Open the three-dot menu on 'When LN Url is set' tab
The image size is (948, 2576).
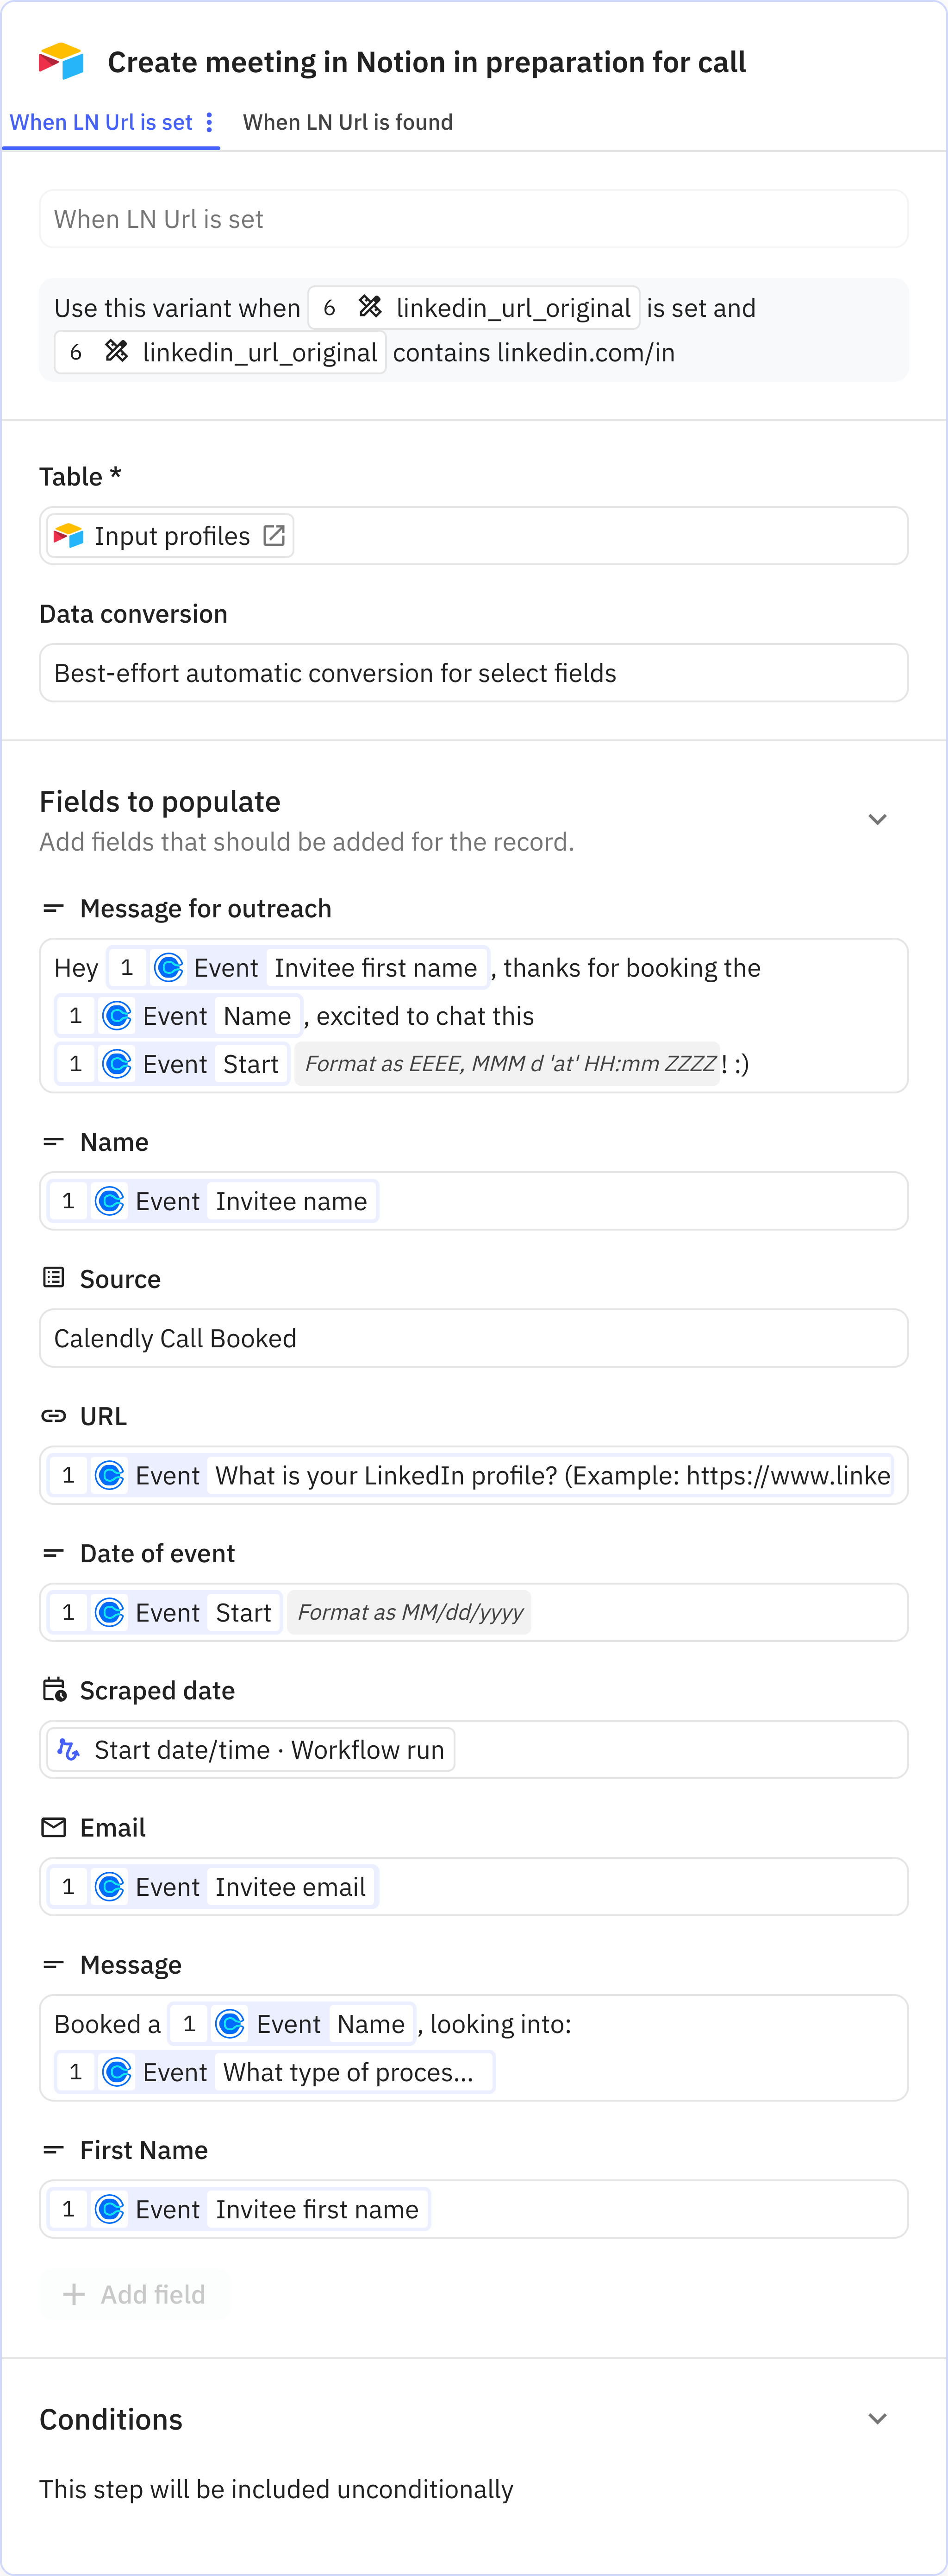tap(209, 122)
